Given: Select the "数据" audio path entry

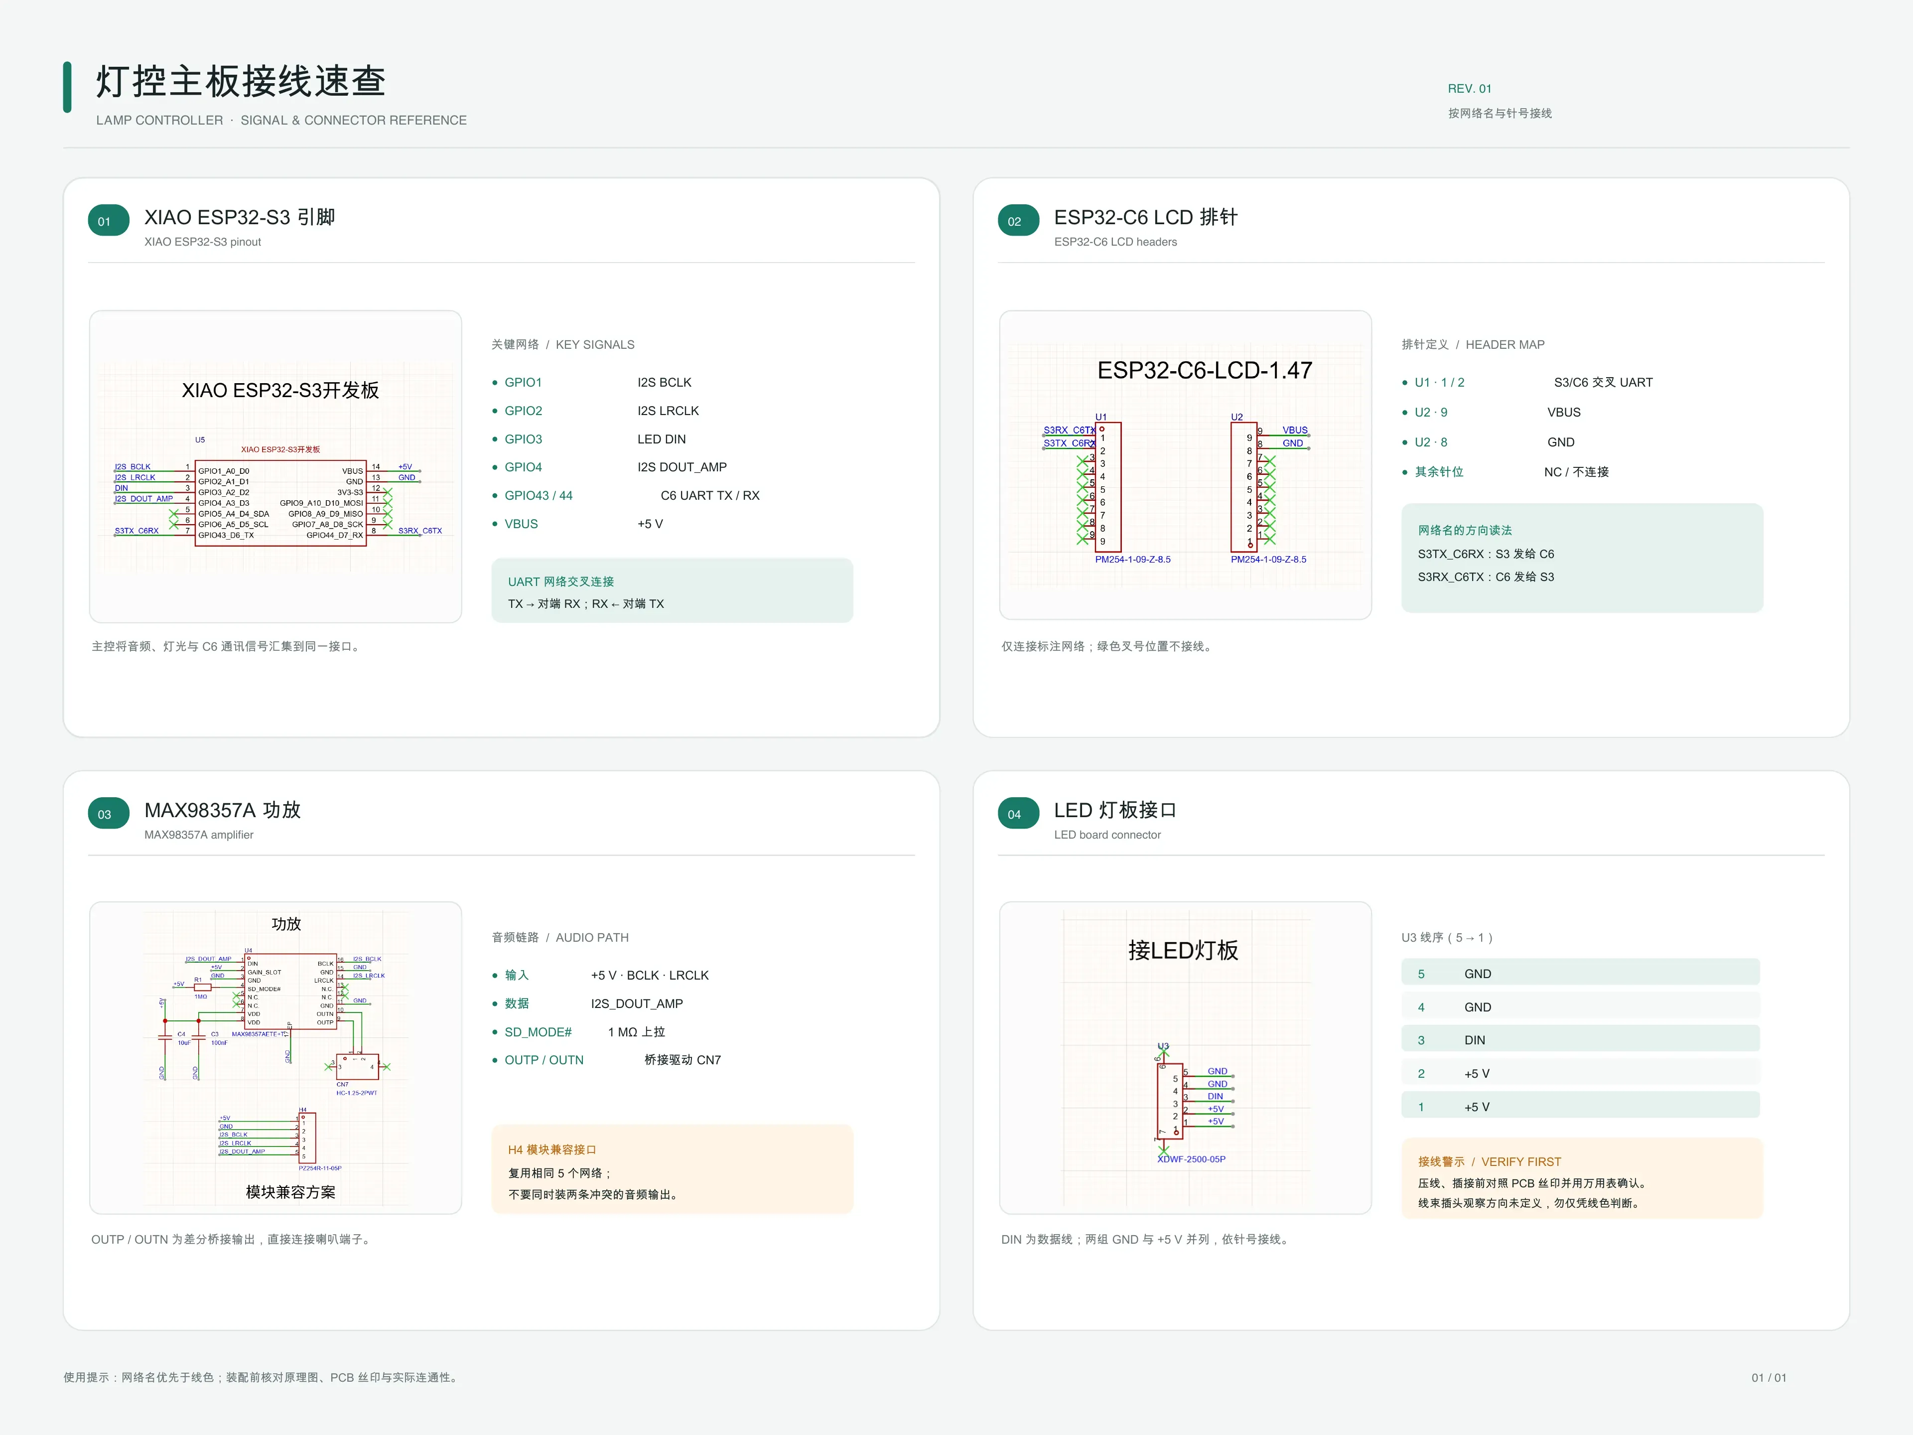Looking at the screenshot, I should pos(516,1004).
